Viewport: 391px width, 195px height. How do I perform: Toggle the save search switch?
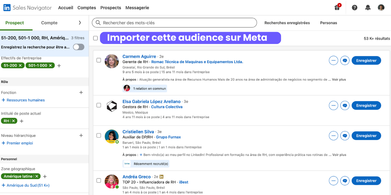(78, 47)
